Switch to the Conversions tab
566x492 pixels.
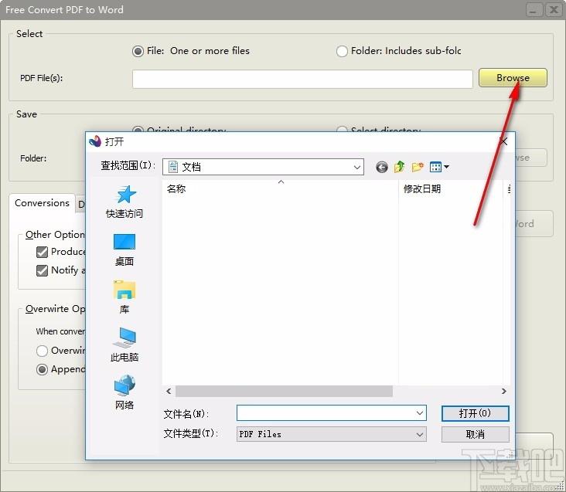pos(42,203)
